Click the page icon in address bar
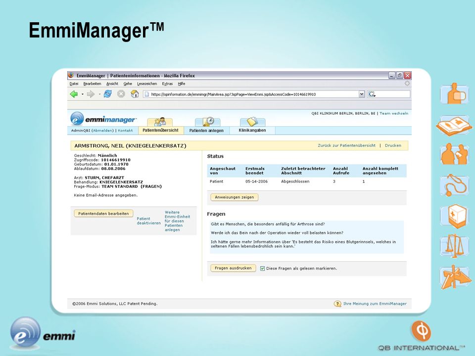 click(x=147, y=94)
